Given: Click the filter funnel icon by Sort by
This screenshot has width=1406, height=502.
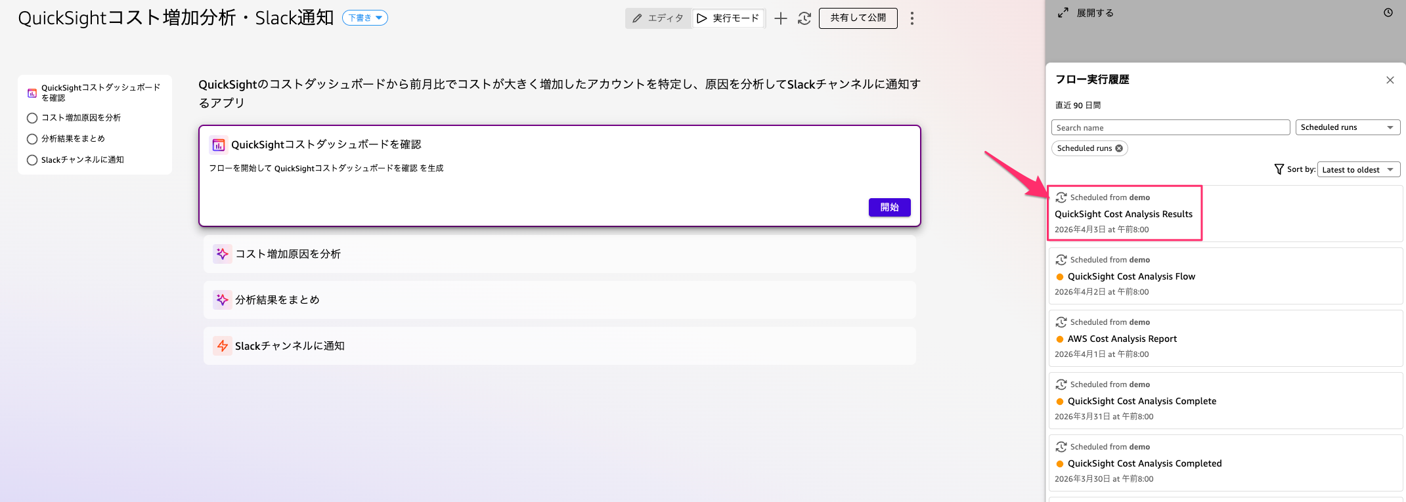Looking at the screenshot, I should [x=1279, y=169].
